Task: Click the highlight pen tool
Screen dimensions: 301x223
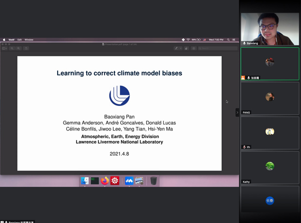Action: click(177, 48)
